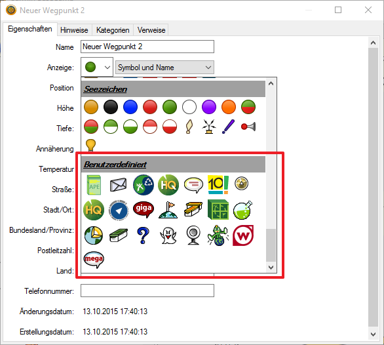Click symbol list scroll down arrow

pyautogui.click(x=271, y=267)
